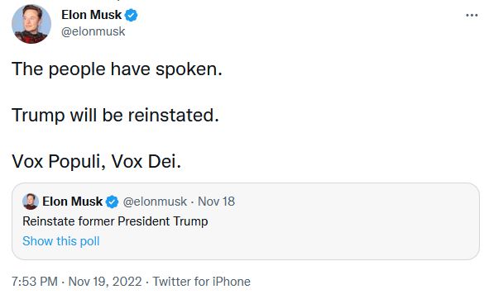
Task: Click the 'Reinstate former President Trump' text
Action: tap(115, 221)
